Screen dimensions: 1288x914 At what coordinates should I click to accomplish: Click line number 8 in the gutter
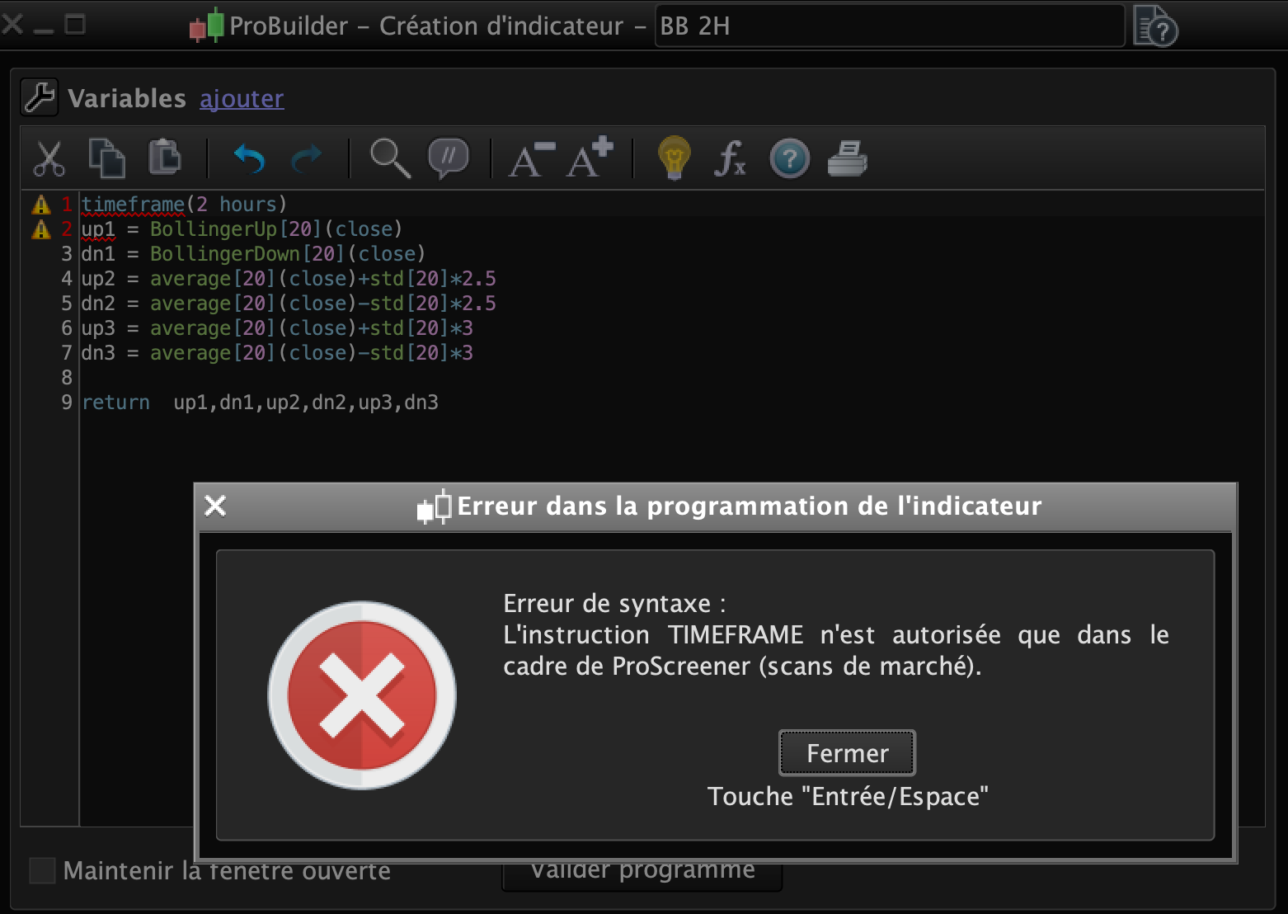(x=67, y=378)
